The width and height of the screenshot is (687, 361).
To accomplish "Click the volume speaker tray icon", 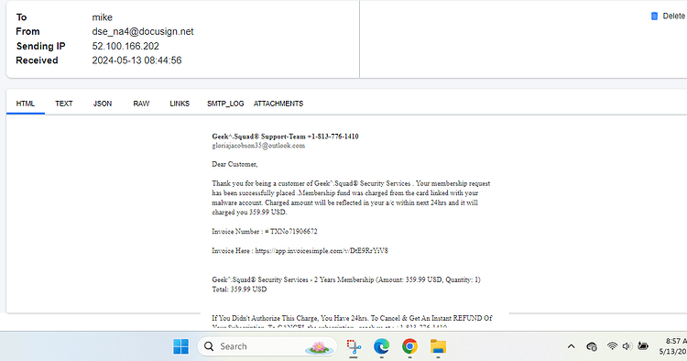I will click(627, 346).
